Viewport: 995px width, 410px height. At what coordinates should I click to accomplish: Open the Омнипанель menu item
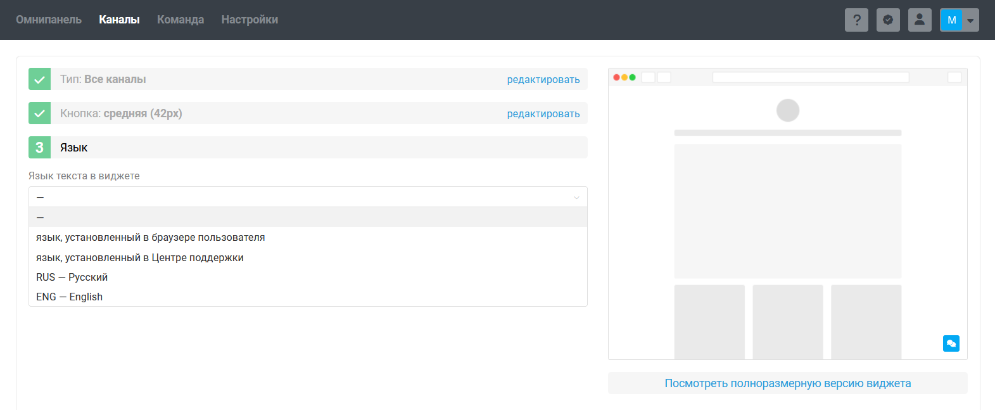tap(49, 20)
